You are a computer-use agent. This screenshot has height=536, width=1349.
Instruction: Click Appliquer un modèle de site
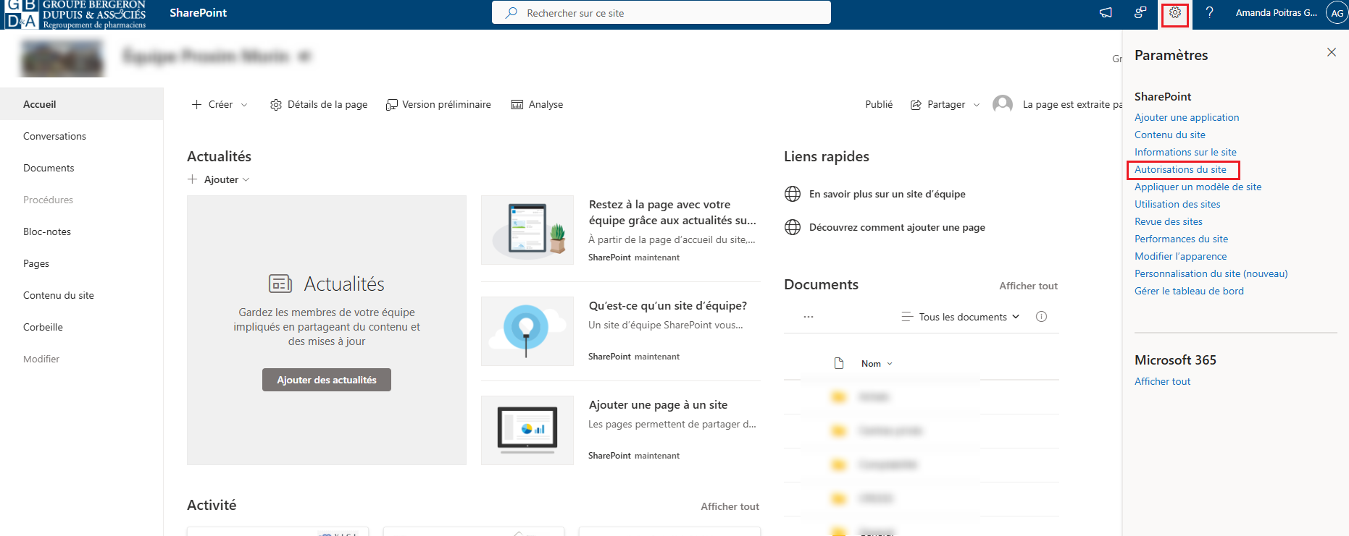[1198, 187]
